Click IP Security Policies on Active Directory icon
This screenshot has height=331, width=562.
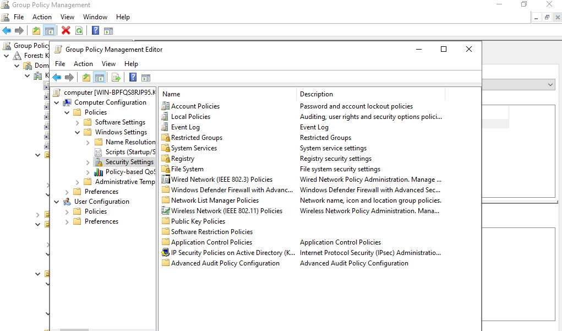pos(165,252)
